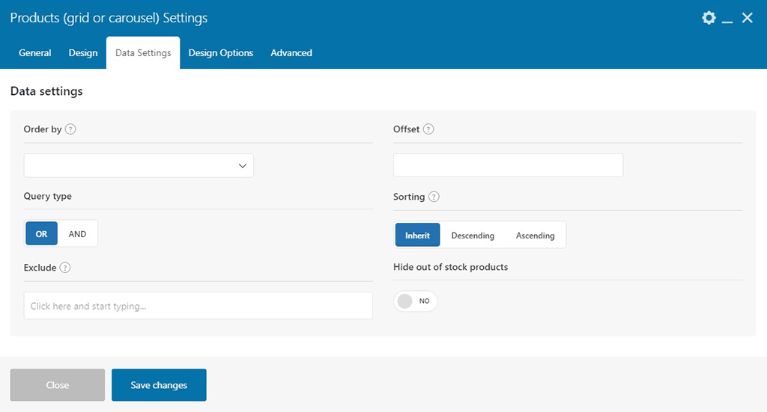Choose Inherit sorting option
This screenshot has width=767, height=412.
(x=418, y=236)
